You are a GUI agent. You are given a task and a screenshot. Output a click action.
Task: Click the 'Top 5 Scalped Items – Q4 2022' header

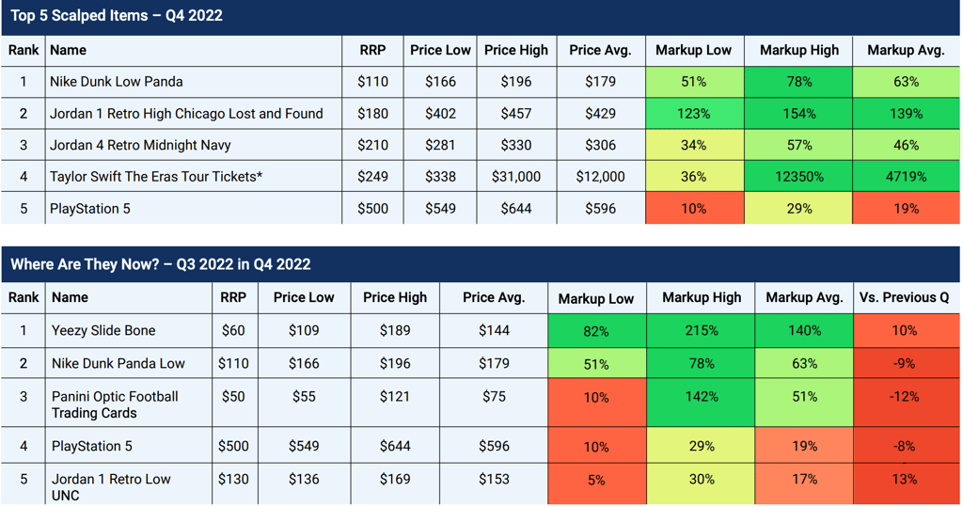pos(117,16)
